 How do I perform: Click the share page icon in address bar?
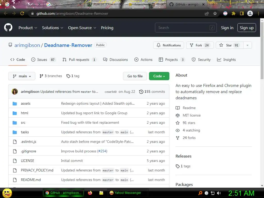coord(207,13)
